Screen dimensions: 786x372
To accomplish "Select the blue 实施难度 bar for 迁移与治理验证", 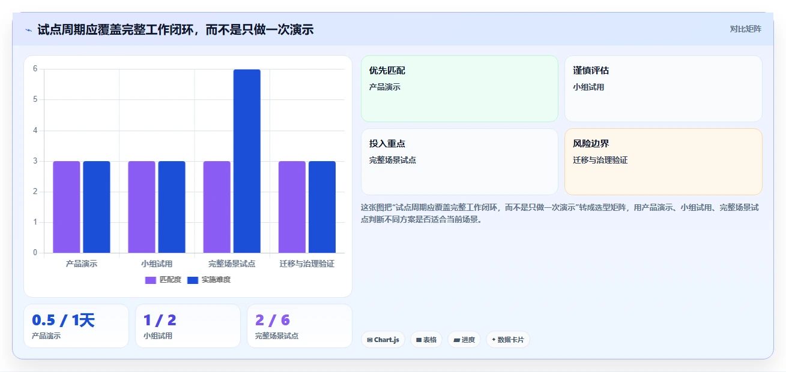I will tap(322, 207).
